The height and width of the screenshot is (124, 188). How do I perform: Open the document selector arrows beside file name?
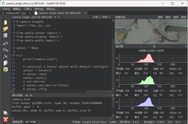point(55,17)
